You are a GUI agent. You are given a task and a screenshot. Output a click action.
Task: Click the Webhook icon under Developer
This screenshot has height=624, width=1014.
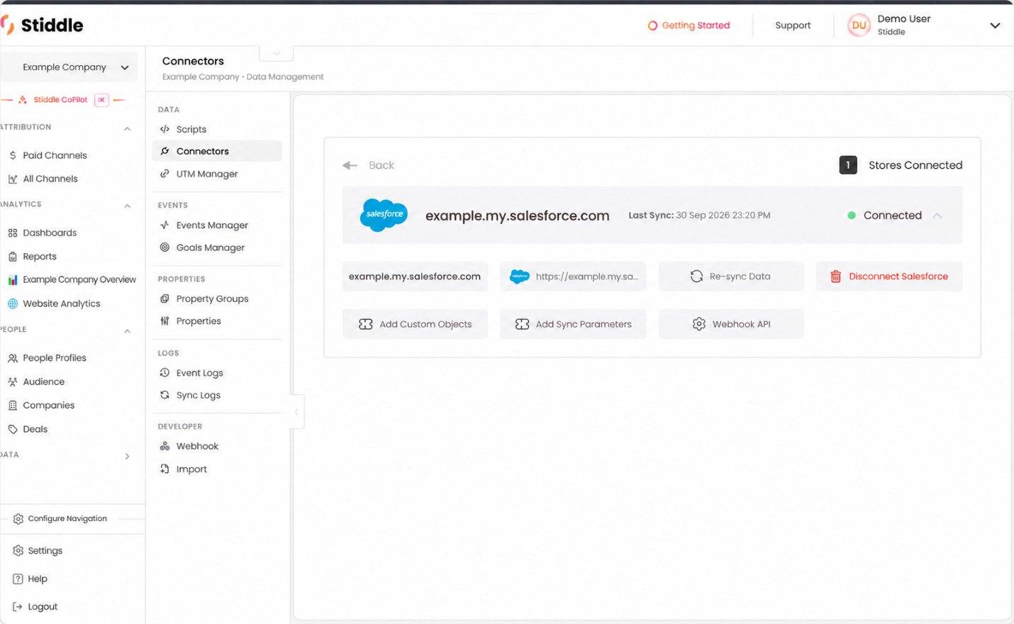165,446
